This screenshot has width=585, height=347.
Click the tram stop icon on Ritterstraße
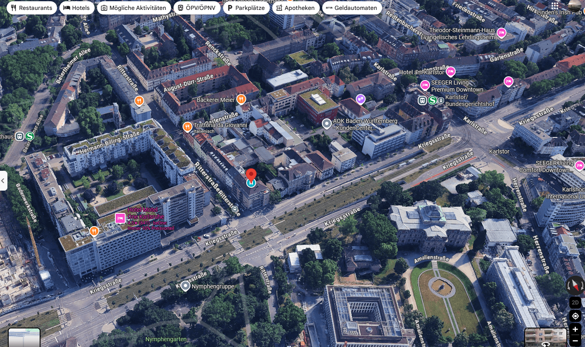(x=235, y=209)
